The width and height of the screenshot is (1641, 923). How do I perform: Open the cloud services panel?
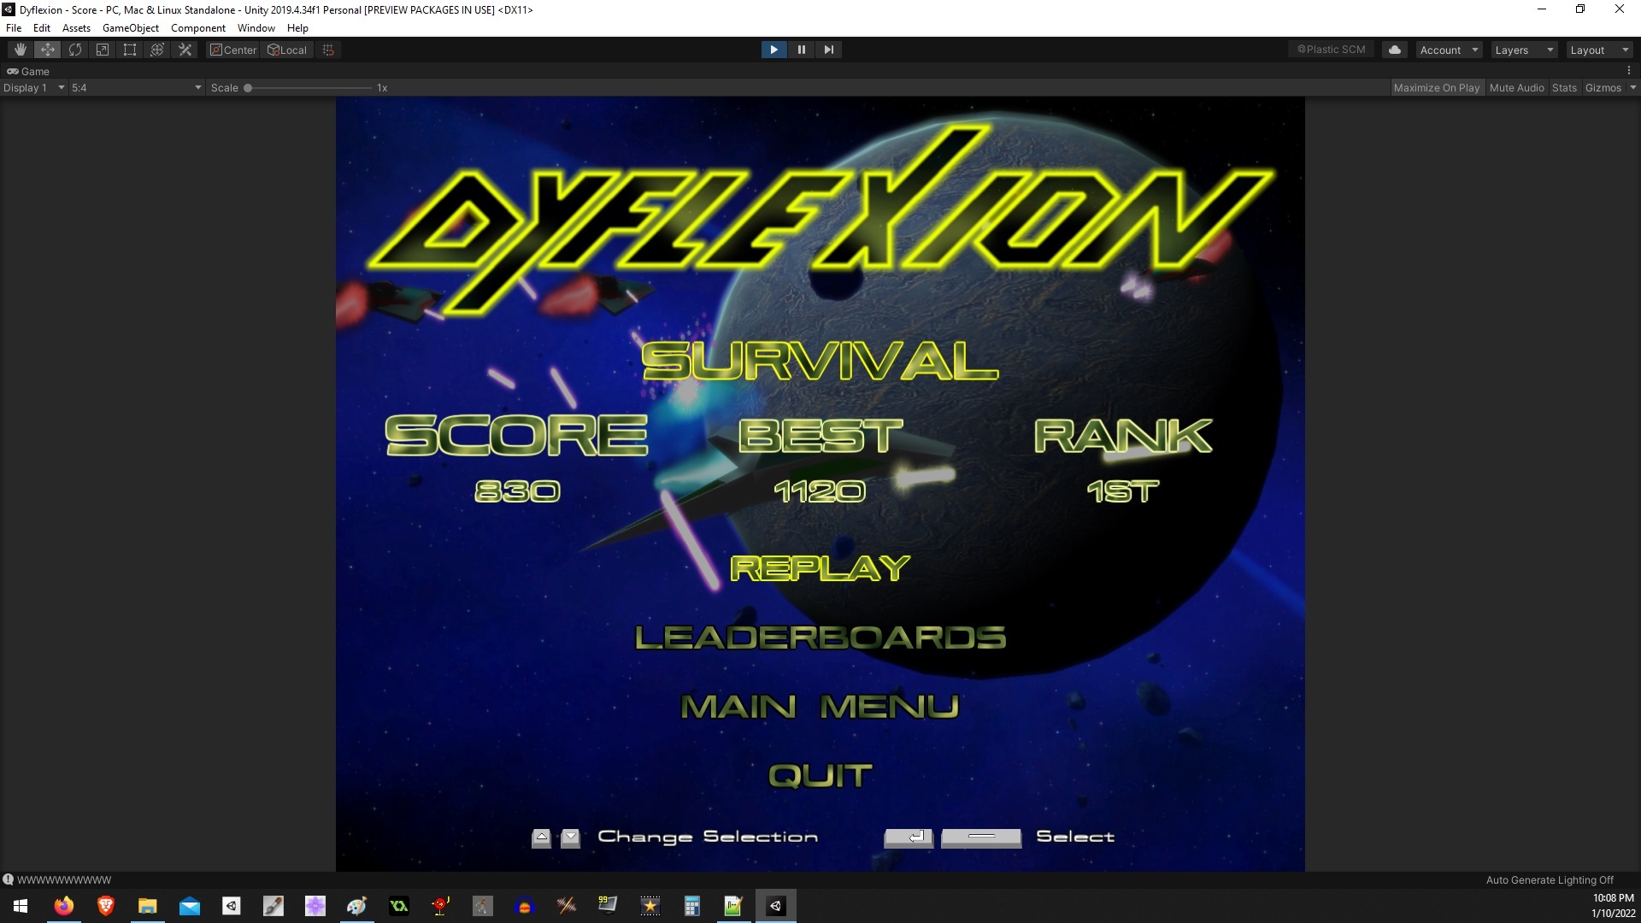tap(1395, 50)
